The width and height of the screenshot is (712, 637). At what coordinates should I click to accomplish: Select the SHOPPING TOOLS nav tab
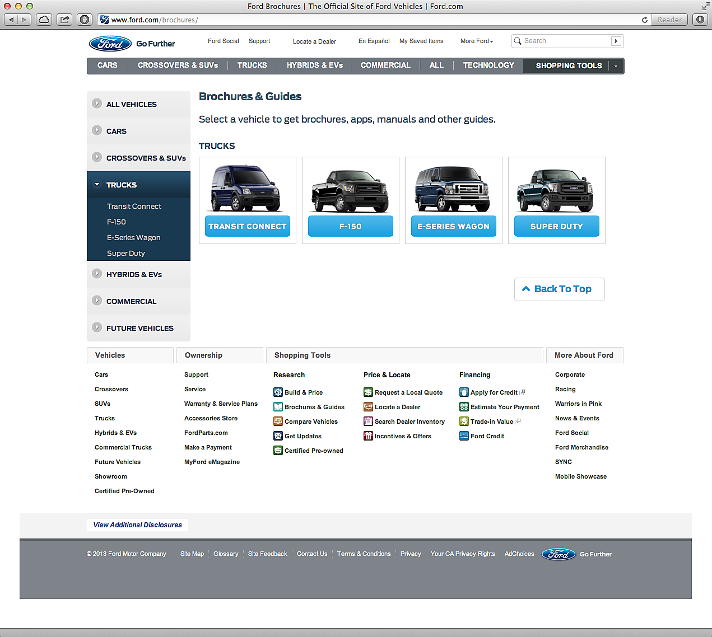(569, 66)
